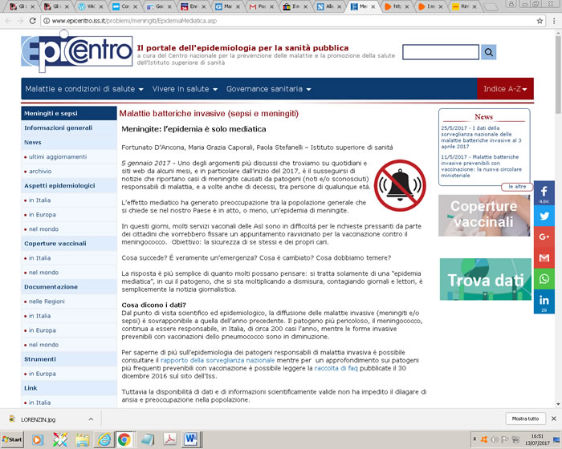Bookmark this page with the star icon
The image size is (562, 449).
click(538, 22)
